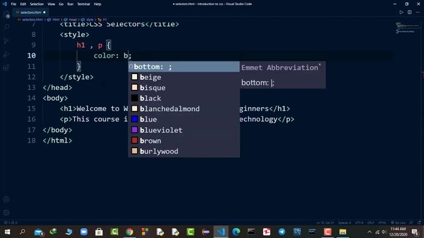Click CRLF end-of-line in status bar

[370, 223]
